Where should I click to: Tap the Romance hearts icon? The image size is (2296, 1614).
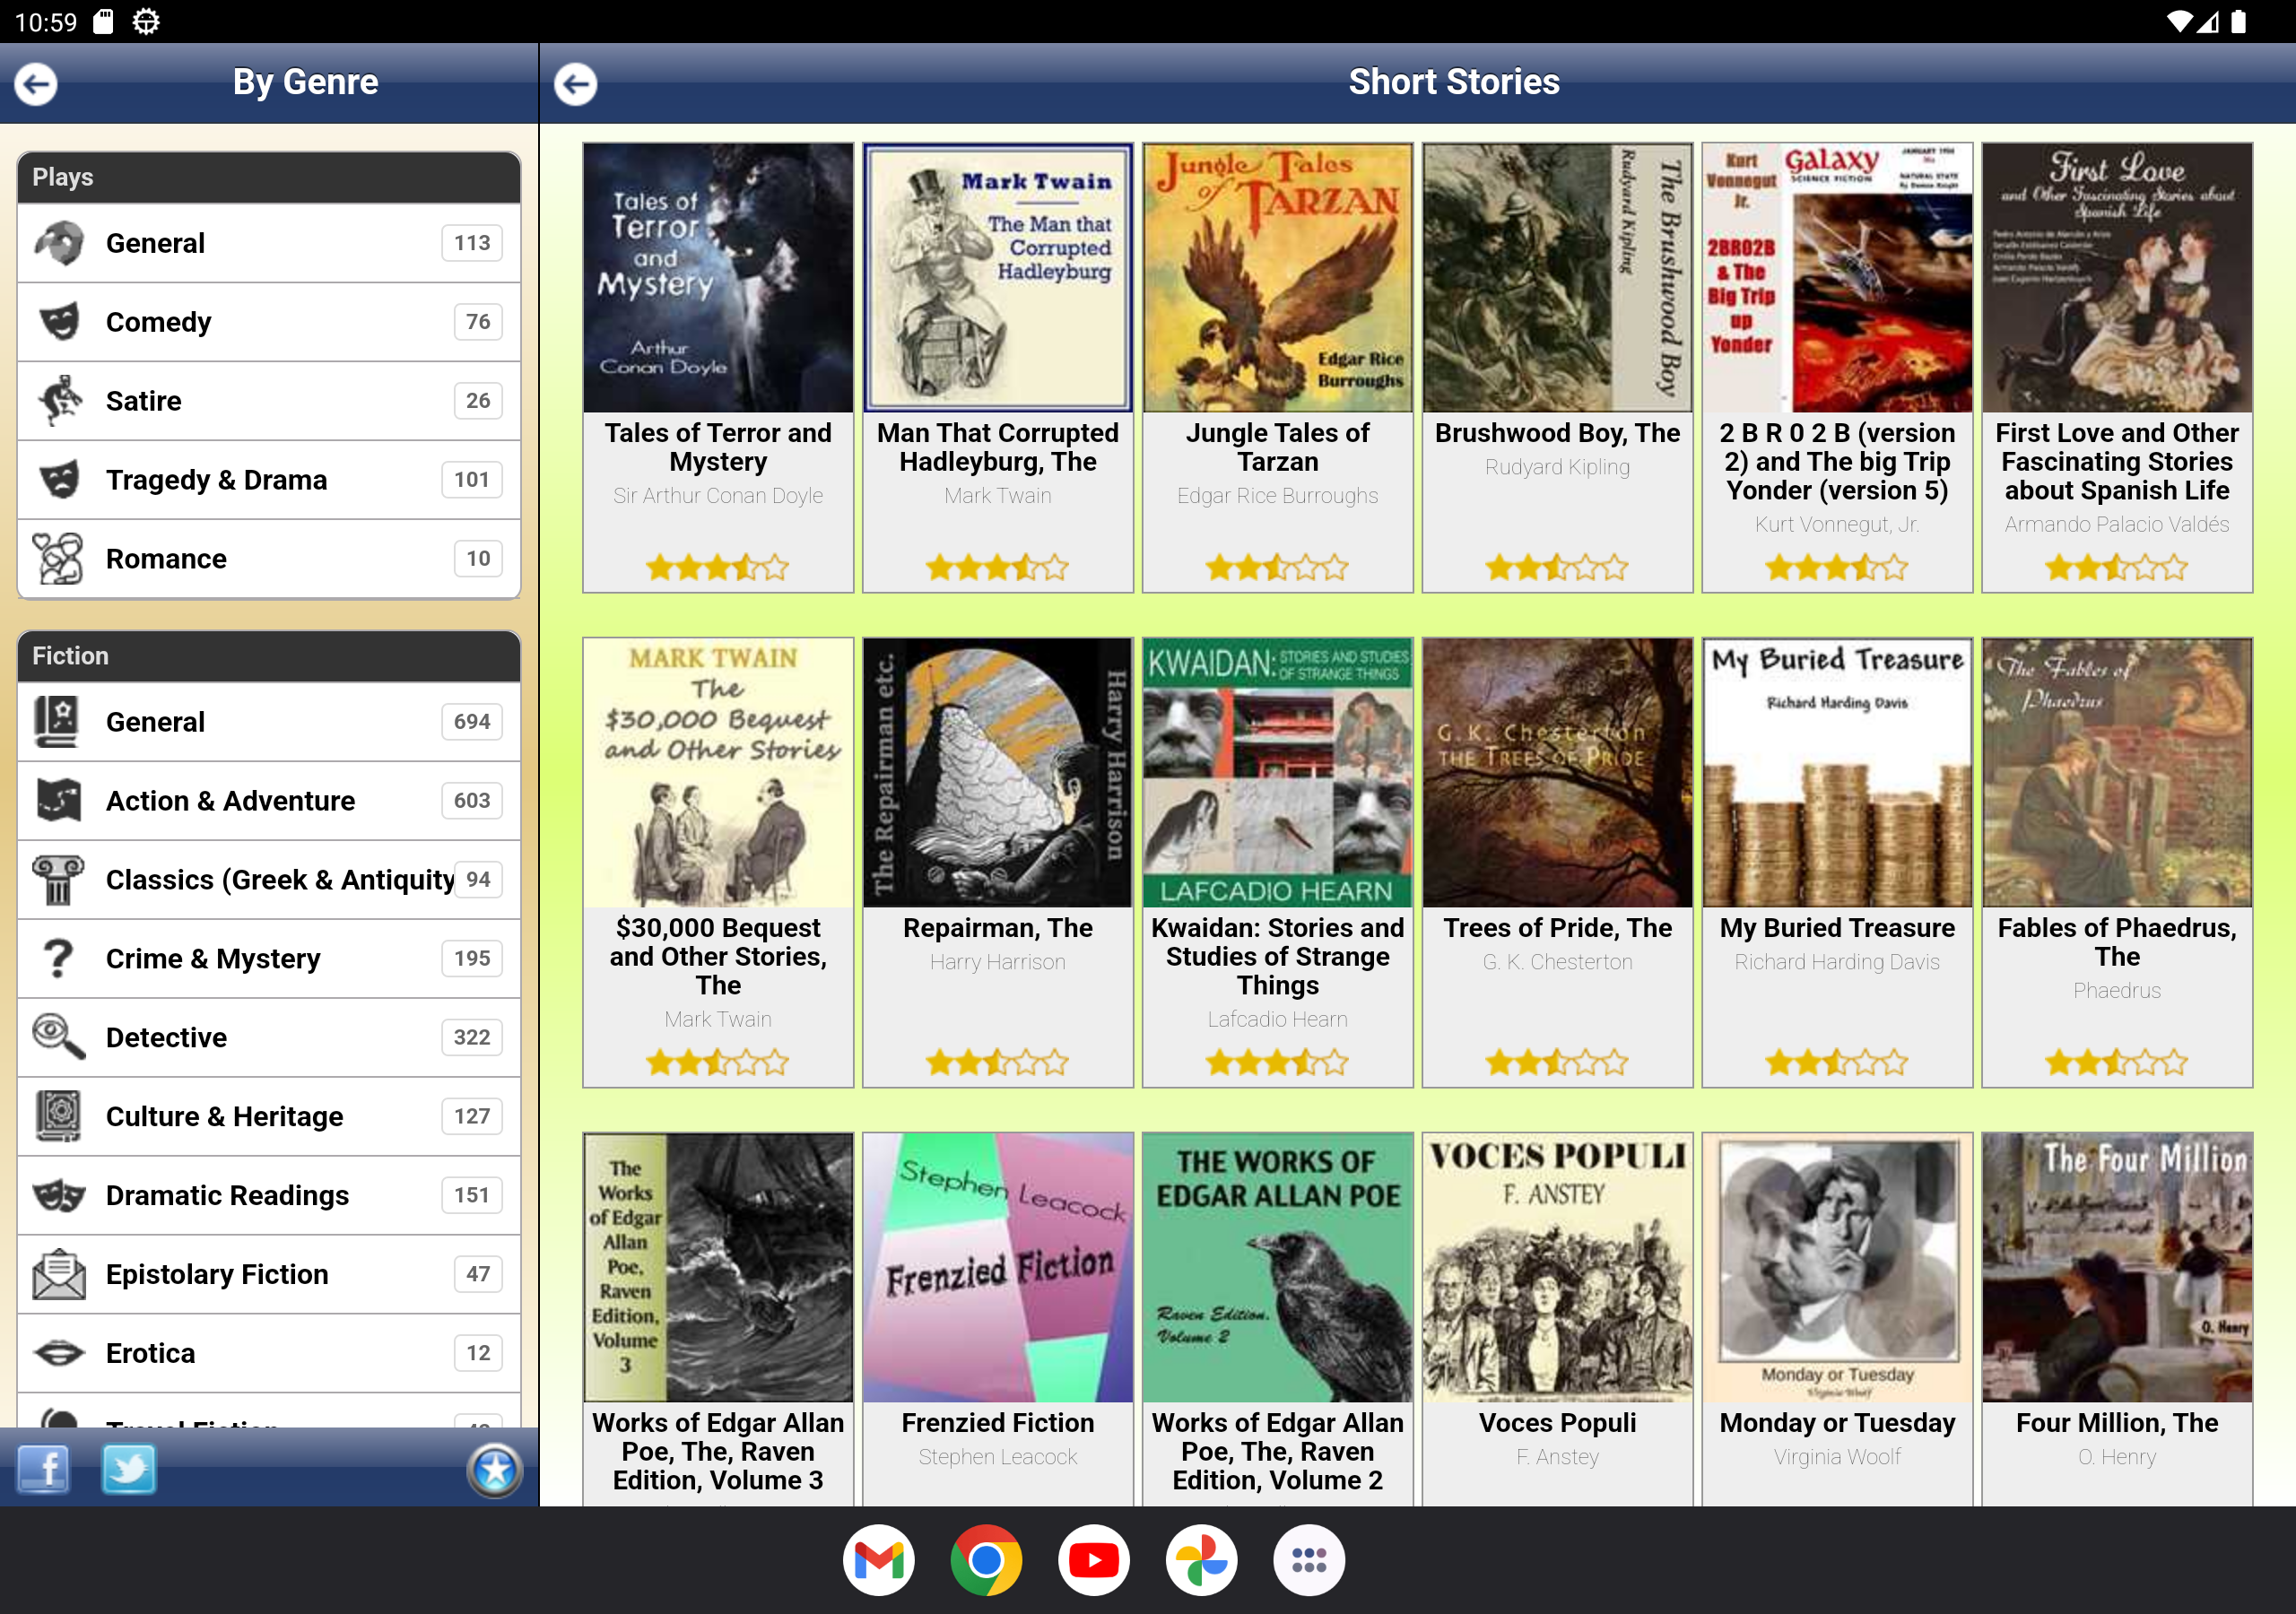(x=59, y=559)
